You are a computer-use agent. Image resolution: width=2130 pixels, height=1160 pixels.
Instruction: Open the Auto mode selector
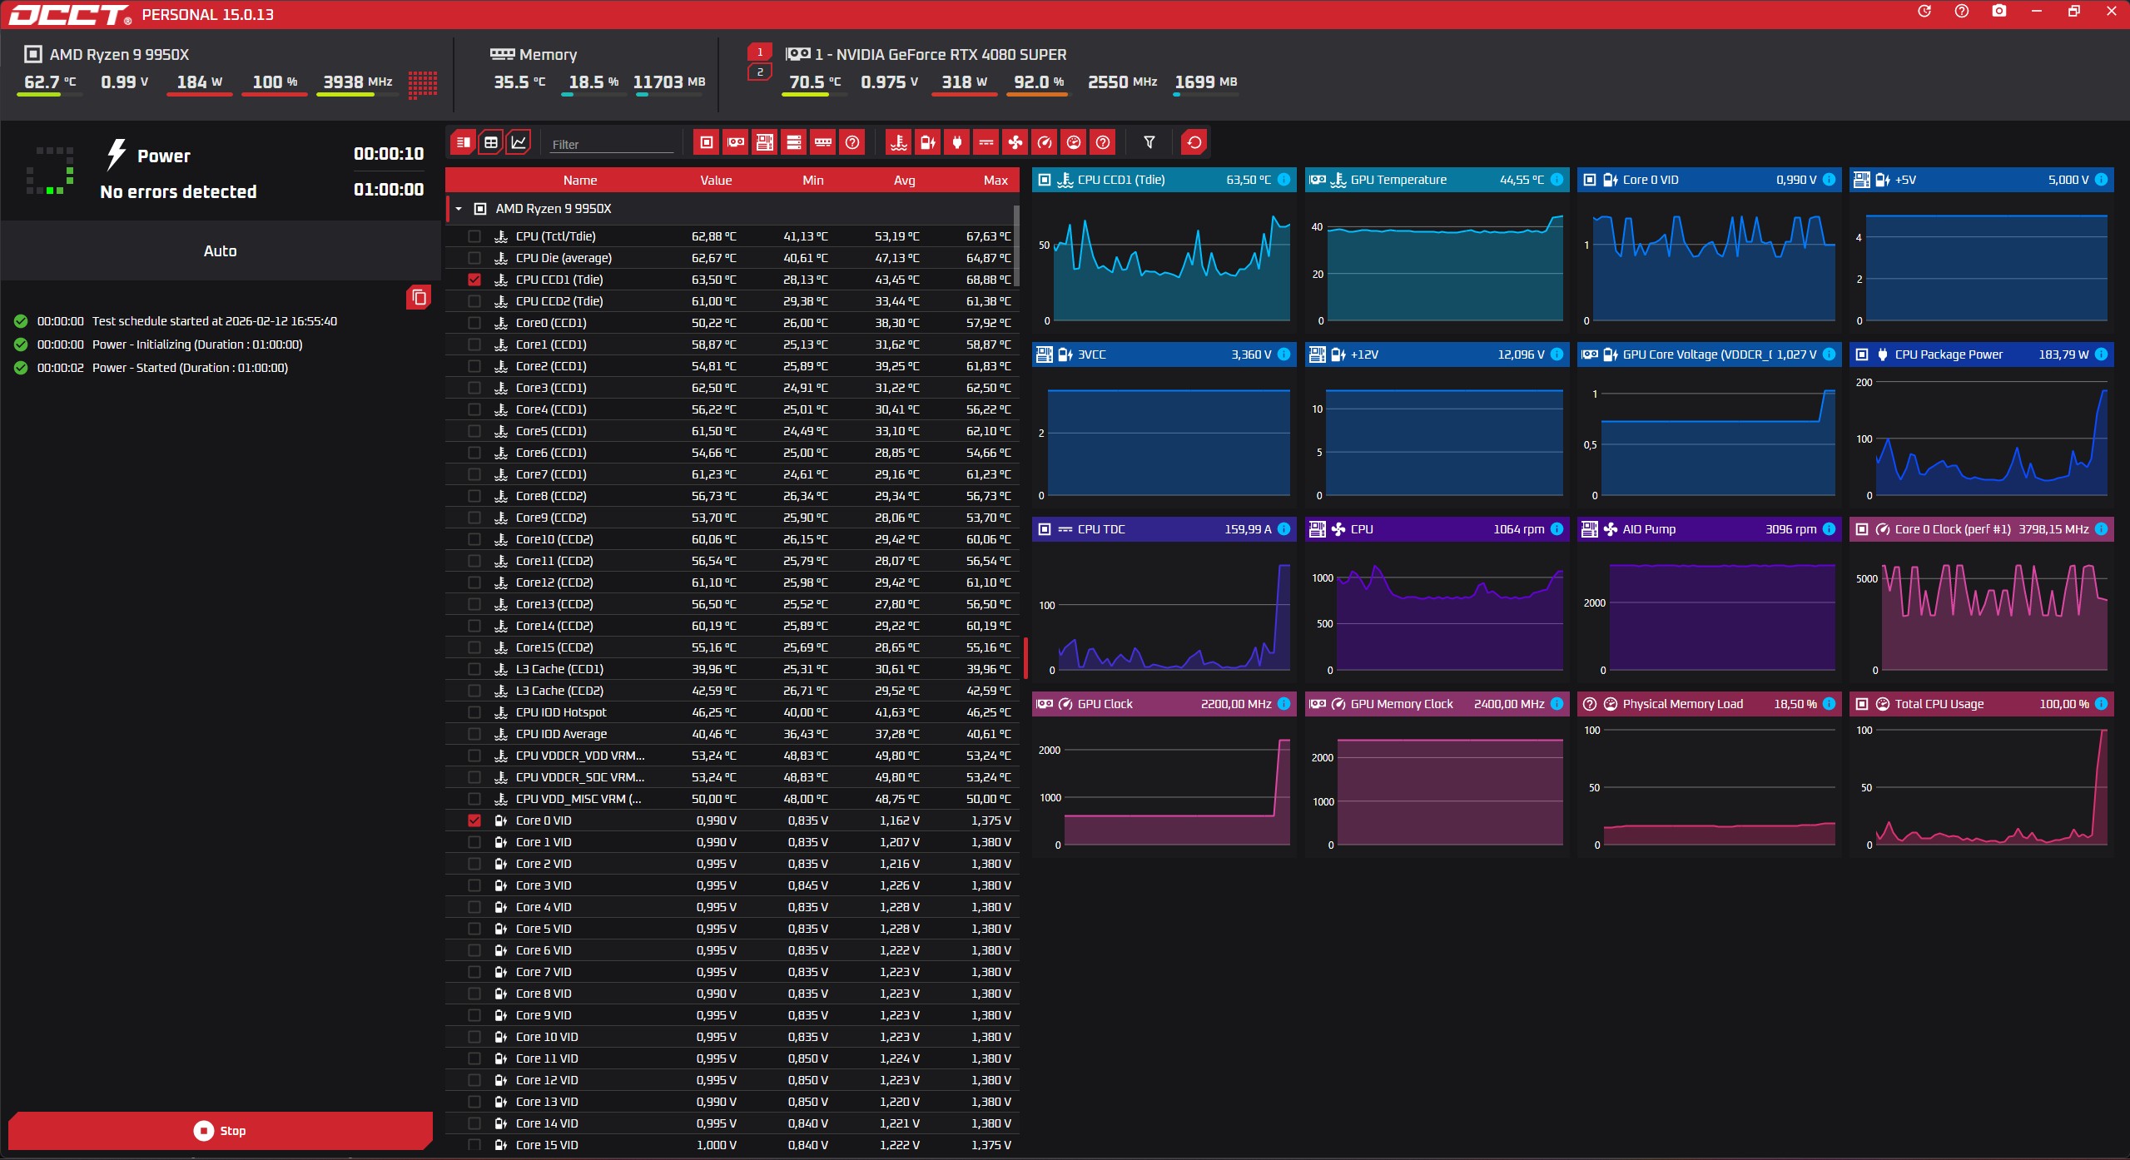[x=220, y=250]
